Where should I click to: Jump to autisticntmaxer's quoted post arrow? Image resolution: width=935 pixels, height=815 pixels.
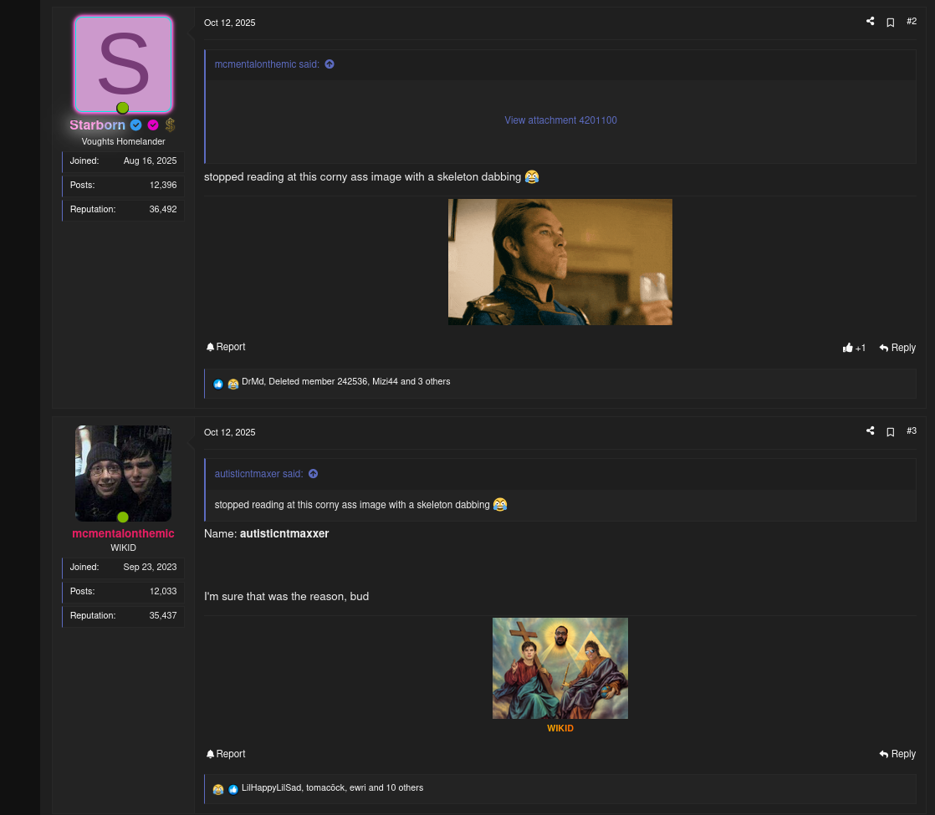pos(313,474)
